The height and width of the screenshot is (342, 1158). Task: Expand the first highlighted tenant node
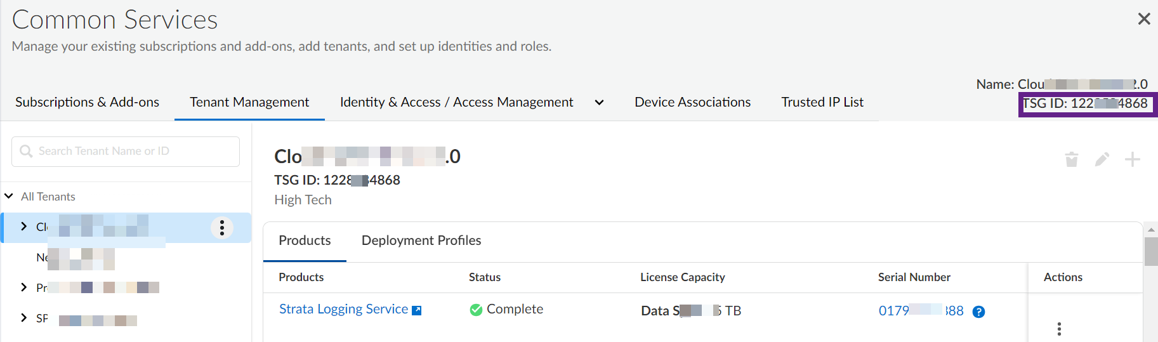[24, 227]
